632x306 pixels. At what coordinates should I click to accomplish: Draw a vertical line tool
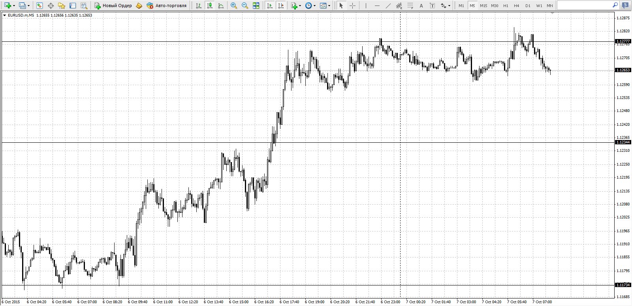click(x=366, y=6)
